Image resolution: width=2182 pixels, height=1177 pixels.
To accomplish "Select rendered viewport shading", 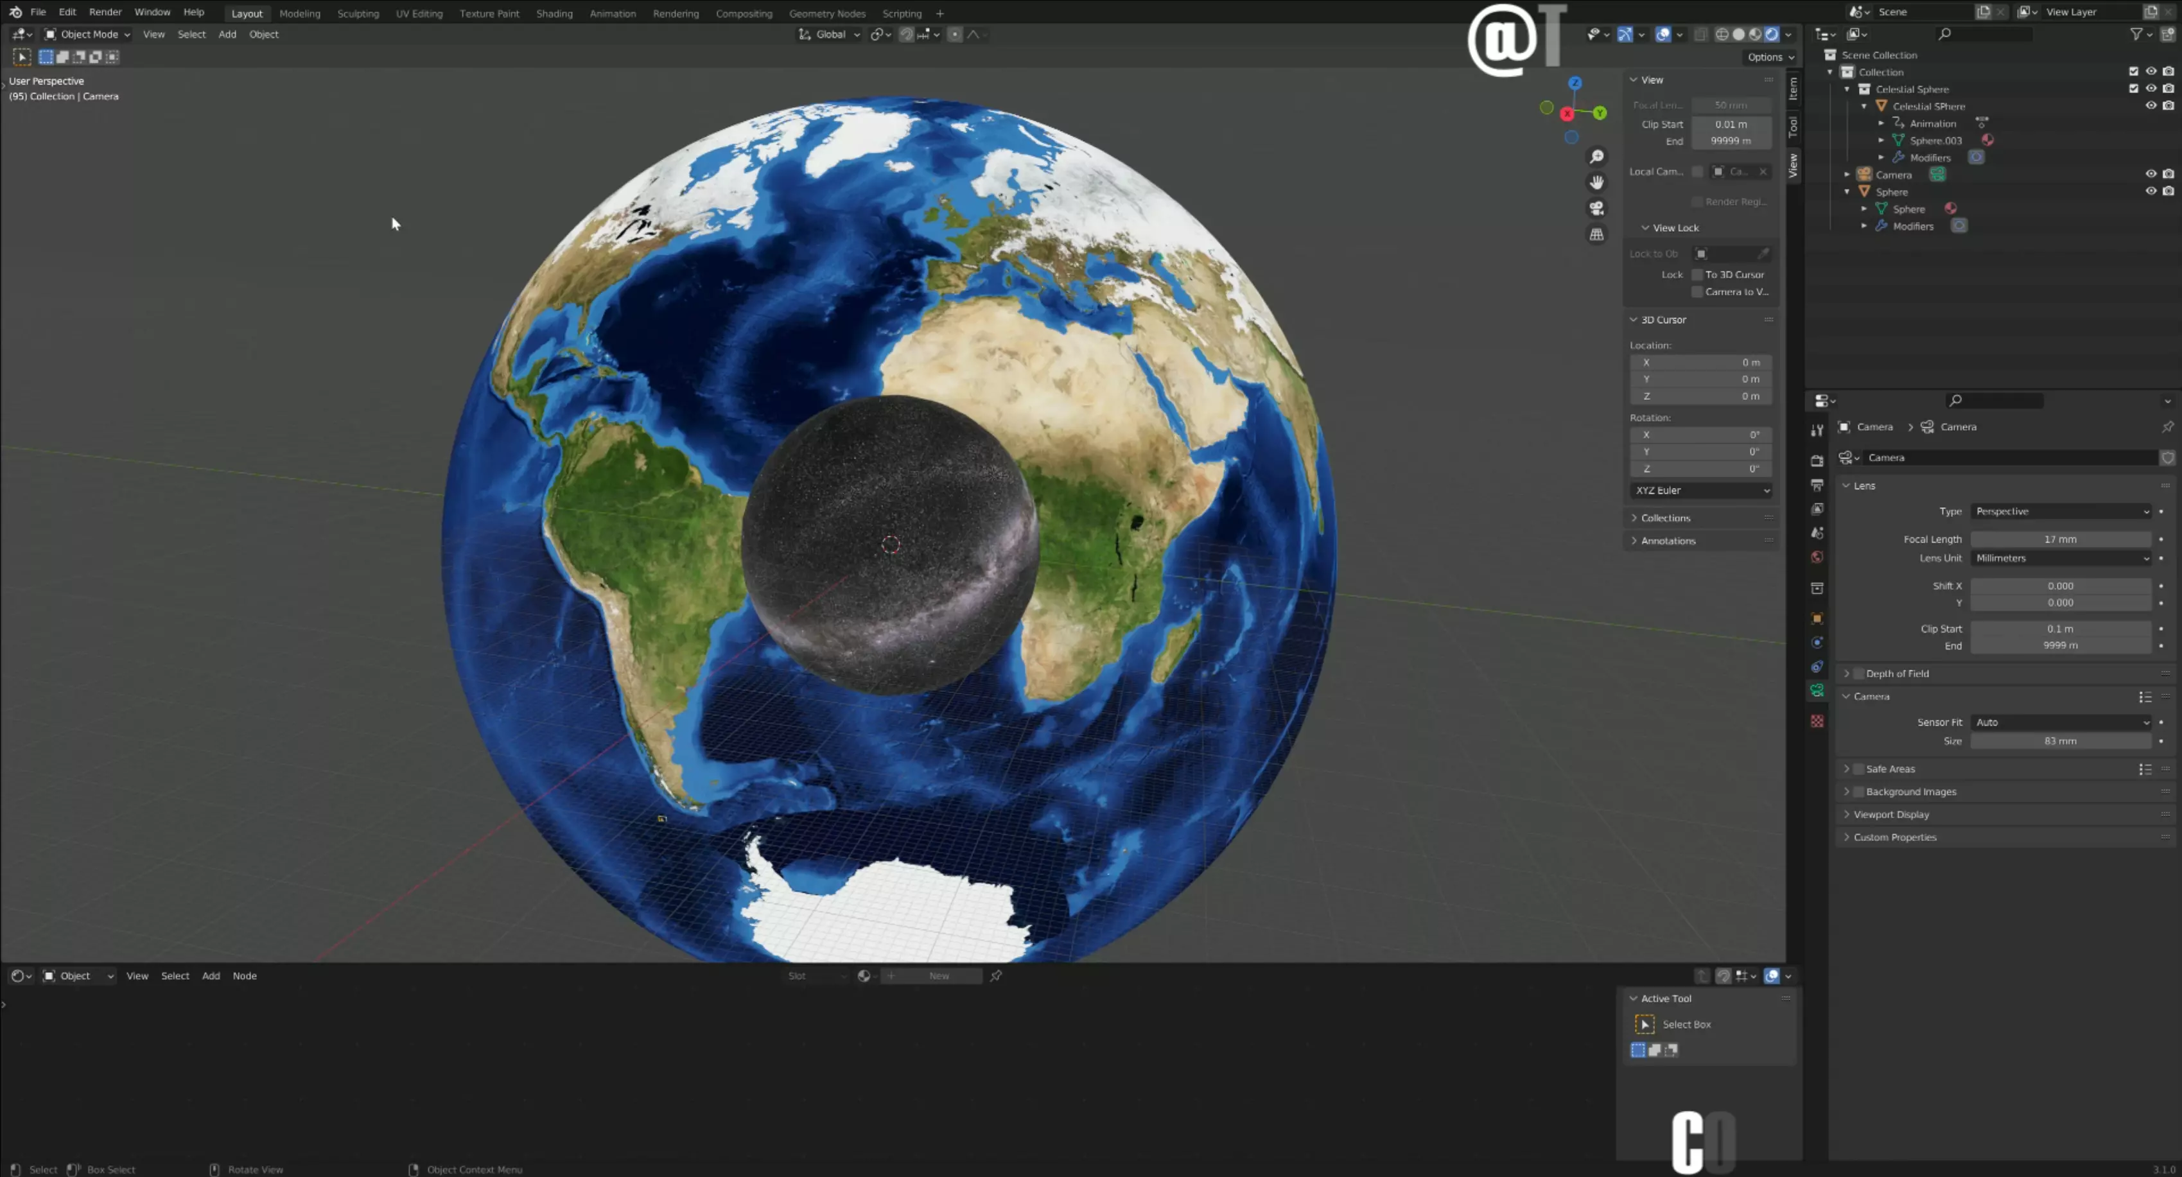I will pos(1771,35).
